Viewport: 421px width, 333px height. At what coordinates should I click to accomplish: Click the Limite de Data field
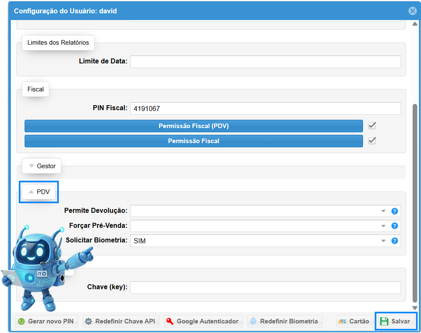tap(265, 62)
